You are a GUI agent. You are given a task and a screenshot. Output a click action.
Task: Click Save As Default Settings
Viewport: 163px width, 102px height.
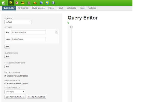pos(15,97)
